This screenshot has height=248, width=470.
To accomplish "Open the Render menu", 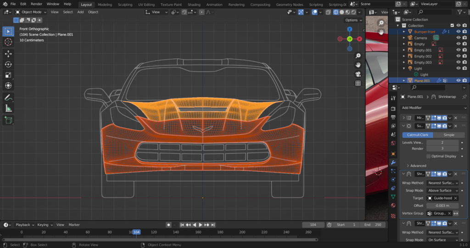I will pos(37,4).
